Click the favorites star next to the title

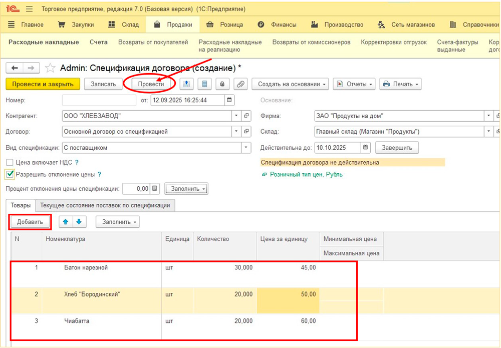coord(50,68)
